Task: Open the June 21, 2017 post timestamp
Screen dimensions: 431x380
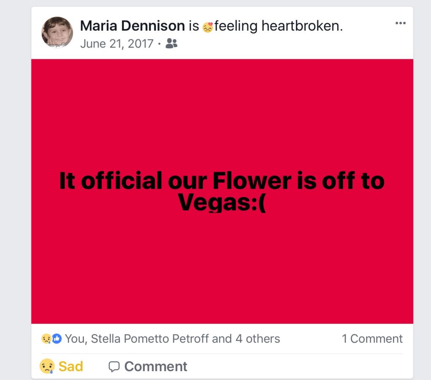Action: click(117, 43)
